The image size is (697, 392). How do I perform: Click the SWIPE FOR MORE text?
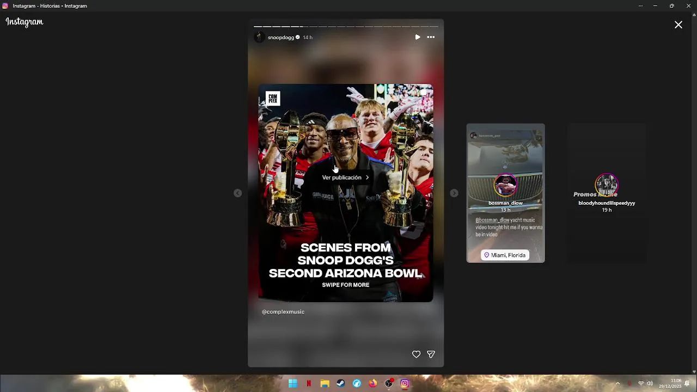[346, 285]
